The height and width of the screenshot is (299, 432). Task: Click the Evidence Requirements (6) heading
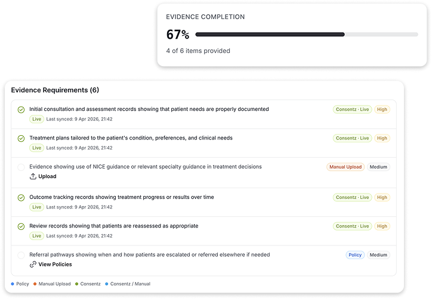point(55,91)
